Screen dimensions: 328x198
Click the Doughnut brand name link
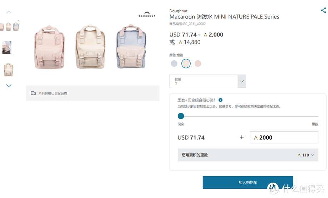pos(178,11)
